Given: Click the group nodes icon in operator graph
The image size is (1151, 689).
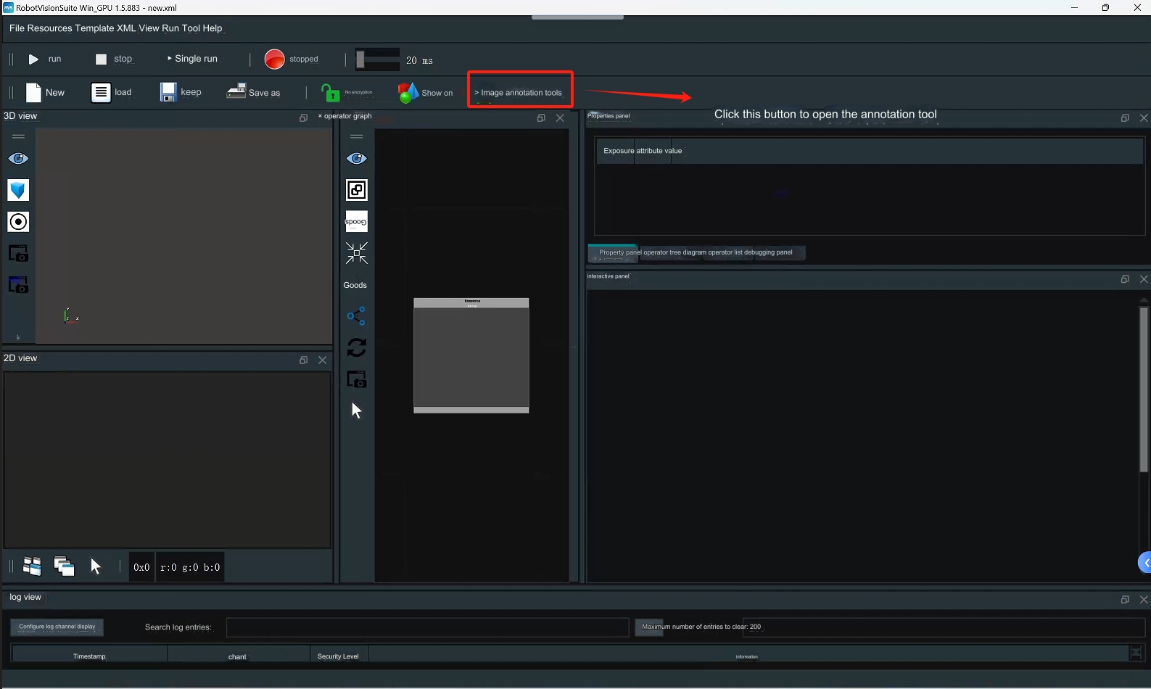Looking at the screenshot, I should (356, 190).
